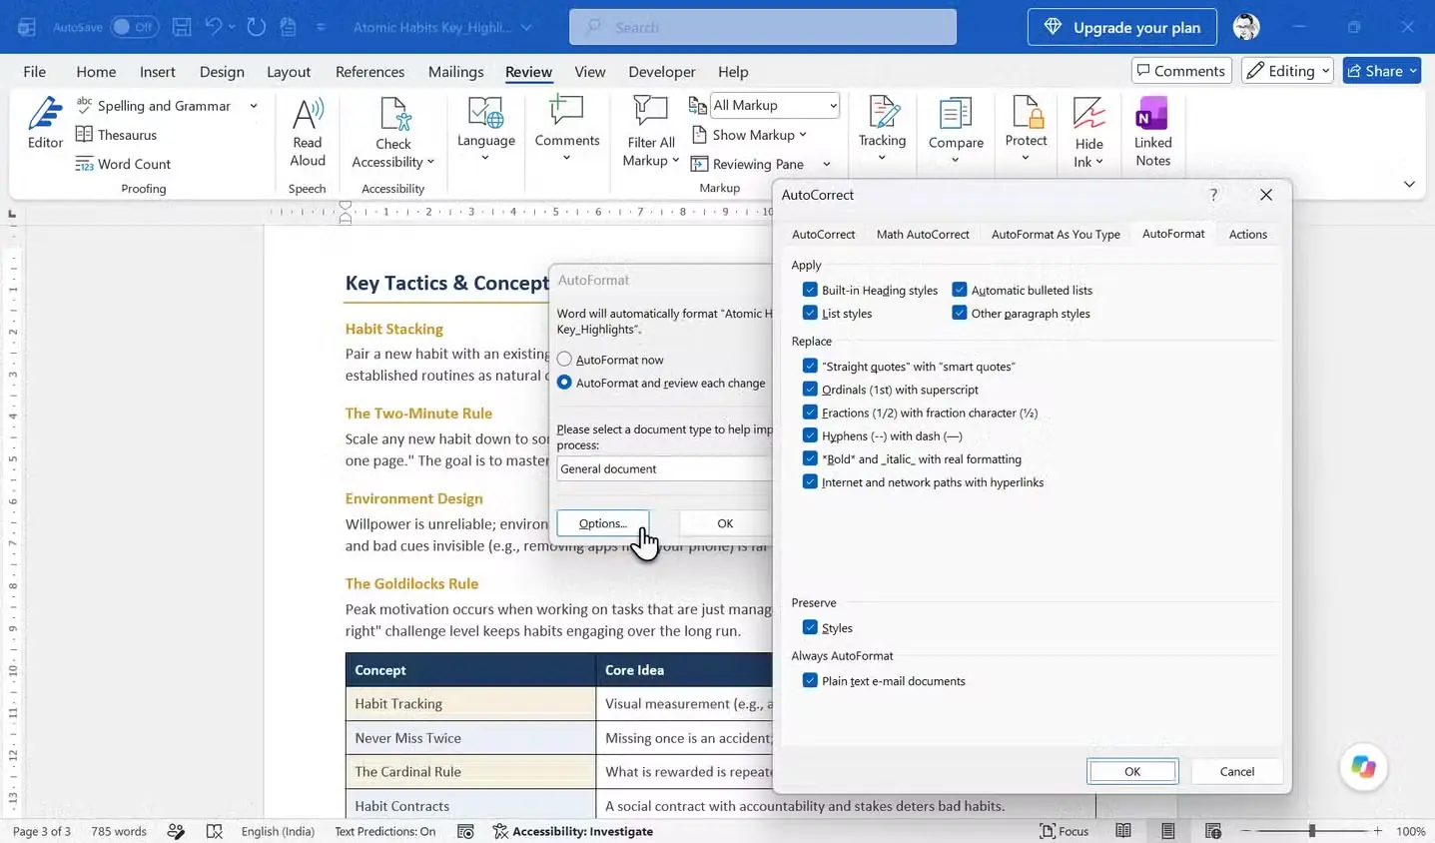Click the AutoCorrect dialog help question mark
The image size is (1435, 843).
[x=1213, y=195]
